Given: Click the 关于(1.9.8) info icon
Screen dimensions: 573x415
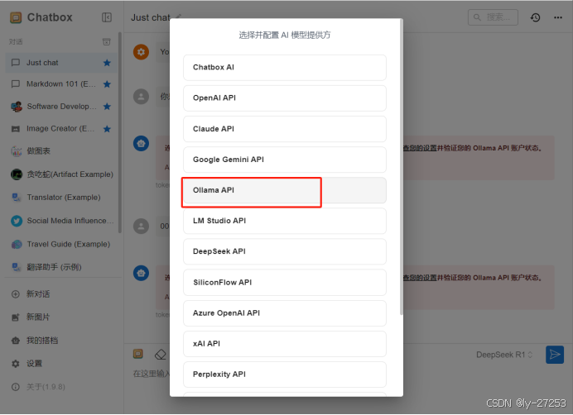Looking at the screenshot, I should 16,387.
